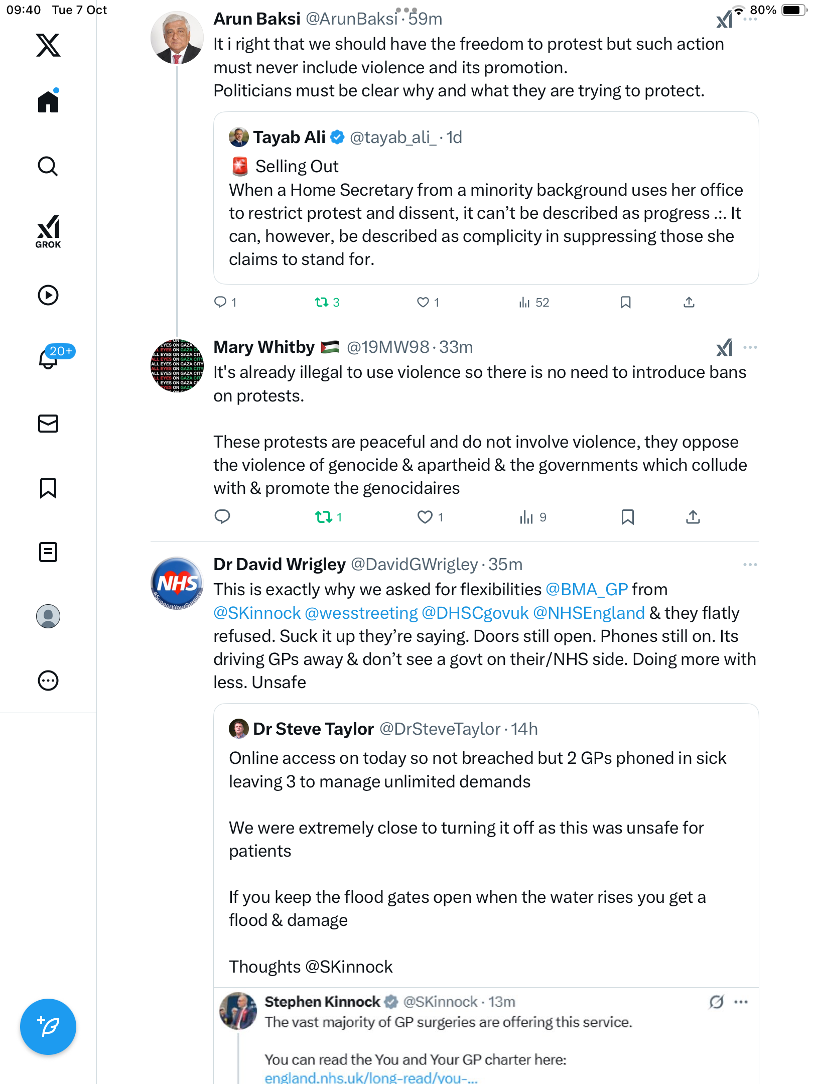The width and height of the screenshot is (813, 1084).
Task: Go to the Home timeline
Action: pos(48,102)
